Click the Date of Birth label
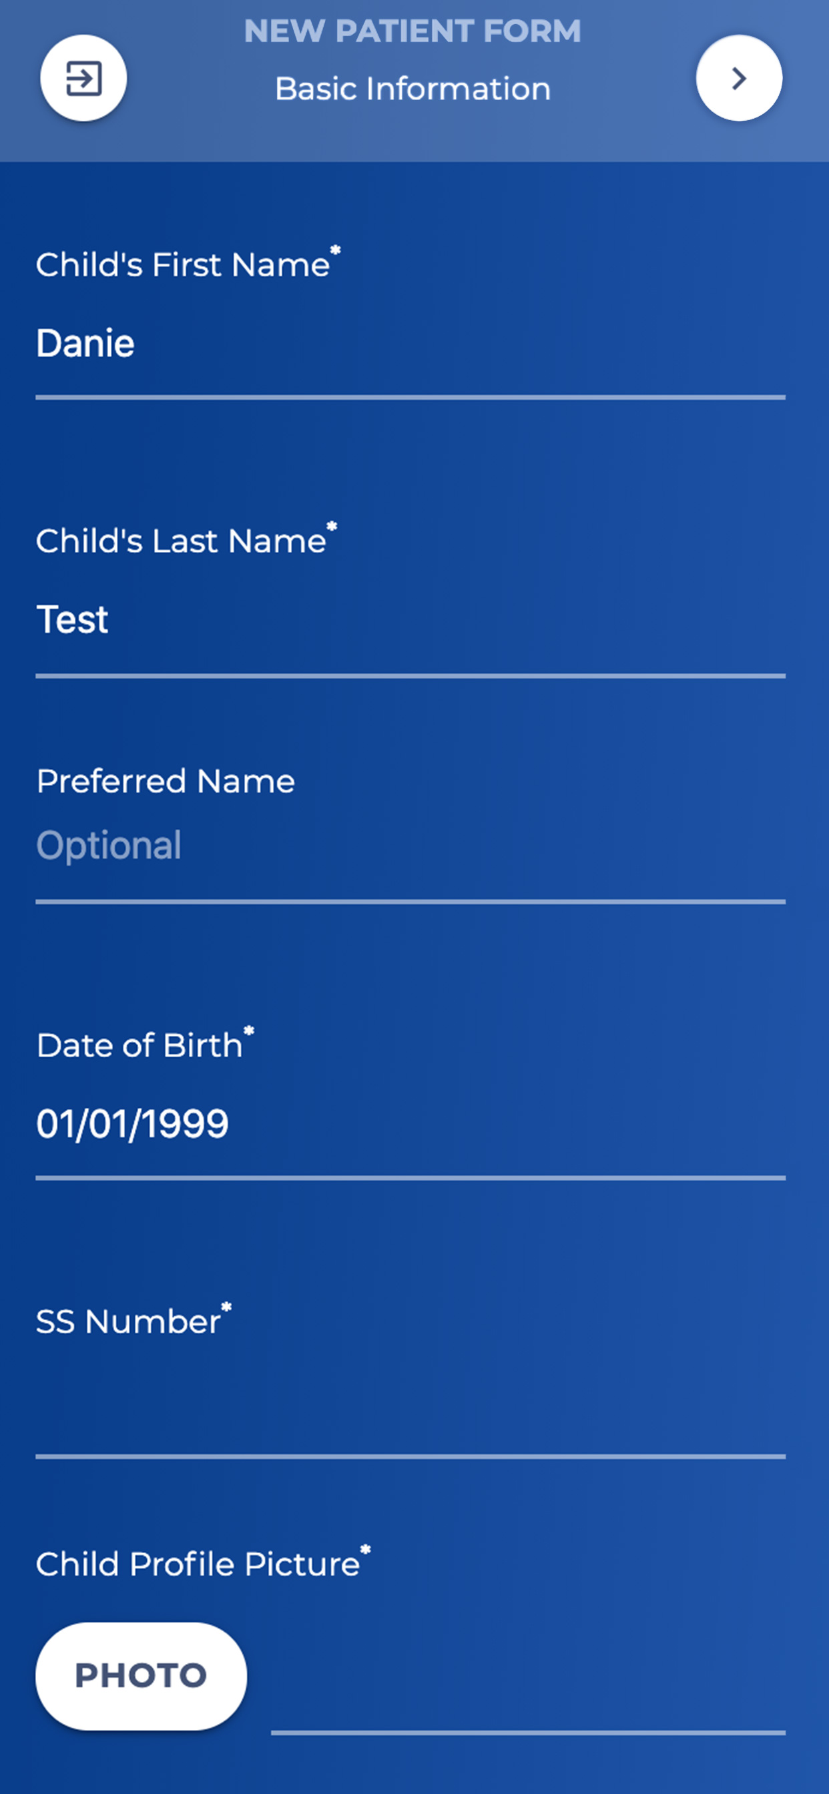This screenshot has width=829, height=1794. (x=140, y=1045)
